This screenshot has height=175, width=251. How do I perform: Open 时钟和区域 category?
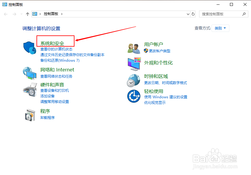(x=156, y=76)
